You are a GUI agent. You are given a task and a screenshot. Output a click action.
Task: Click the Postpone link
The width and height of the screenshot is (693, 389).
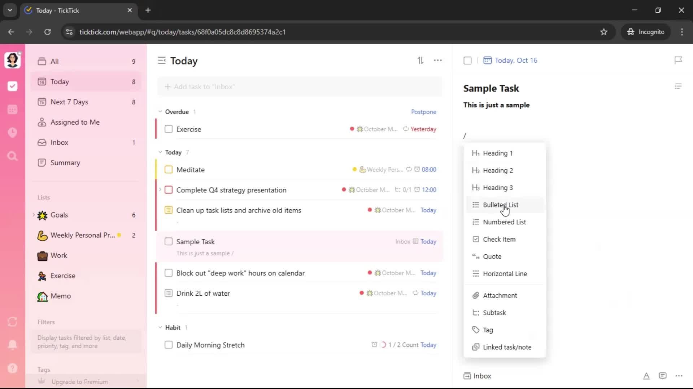pos(423,112)
